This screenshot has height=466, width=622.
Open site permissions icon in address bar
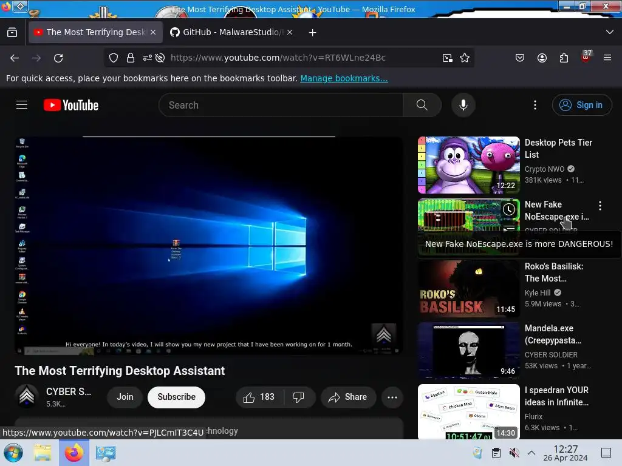[148, 58]
